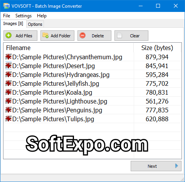
Task: Click the window resize grip corner
Action: click(x=182, y=179)
